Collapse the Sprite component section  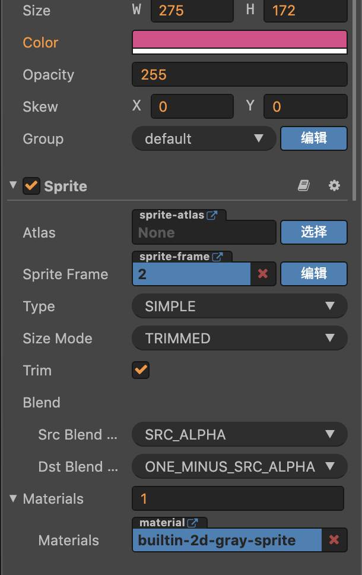pos(12,185)
